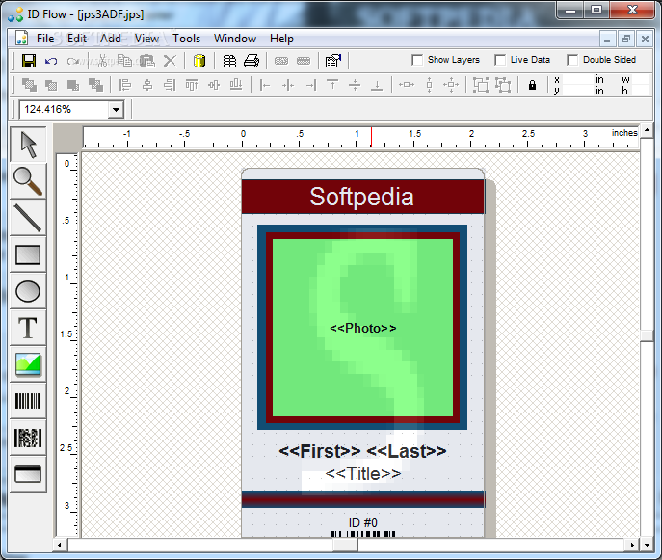Open the Help menu
The height and width of the screenshot is (560, 662).
281,39
